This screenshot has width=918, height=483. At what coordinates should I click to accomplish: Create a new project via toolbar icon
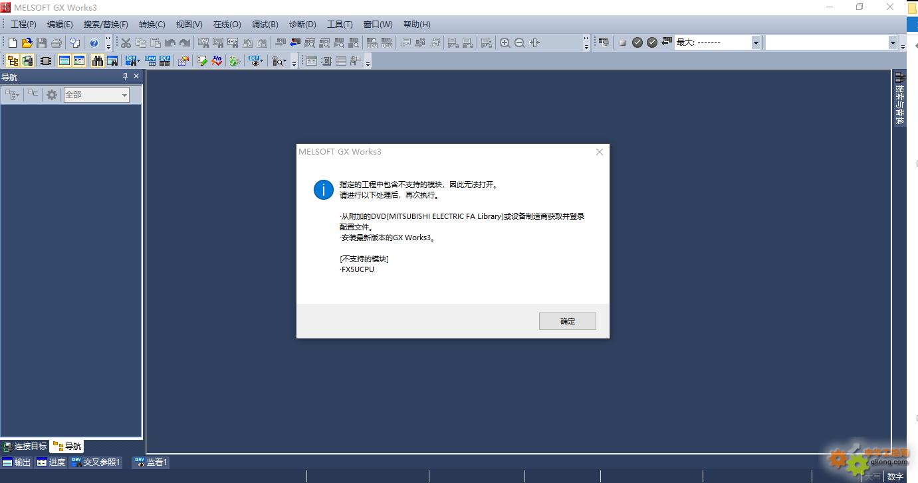(x=12, y=42)
